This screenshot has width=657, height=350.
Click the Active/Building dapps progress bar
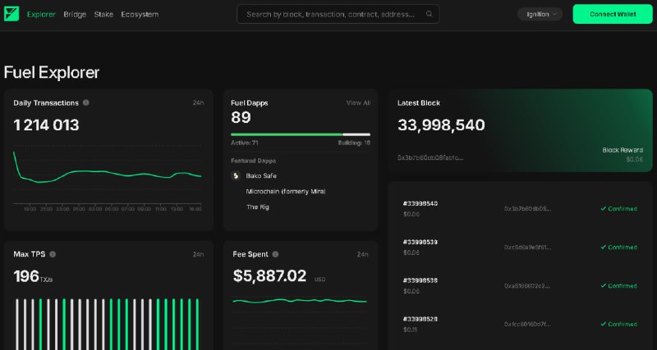pos(301,134)
